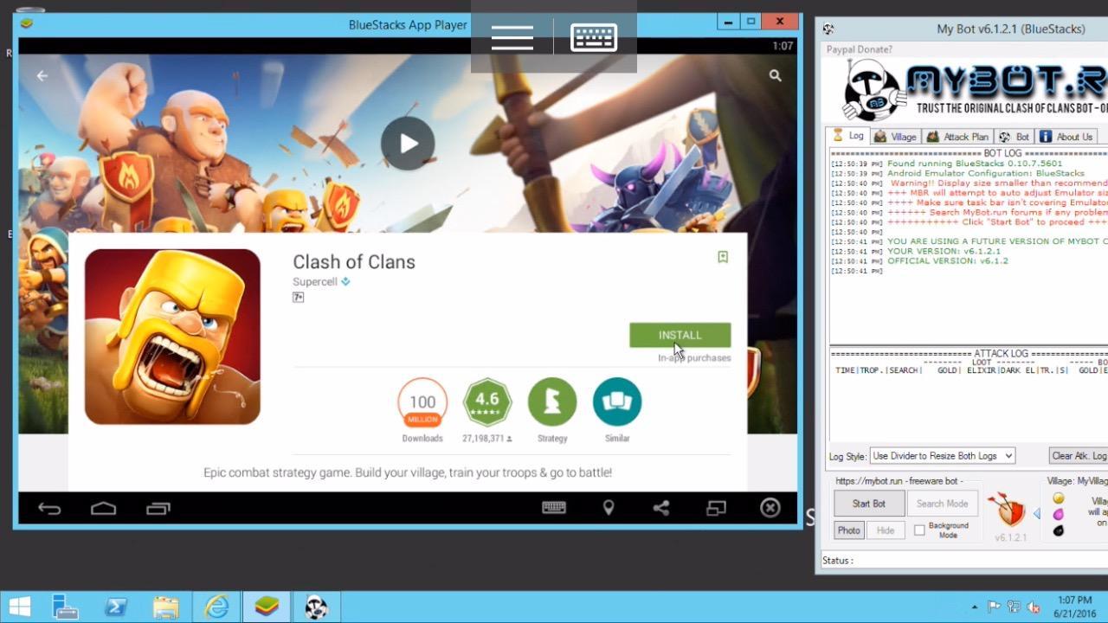
Task: Install Clash of Clans
Action: point(680,335)
